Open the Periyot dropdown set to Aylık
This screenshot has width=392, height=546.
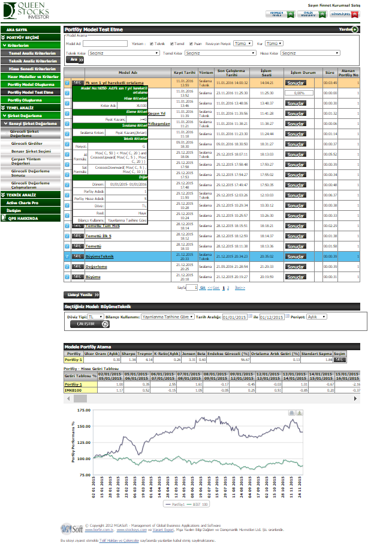(316, 317)
